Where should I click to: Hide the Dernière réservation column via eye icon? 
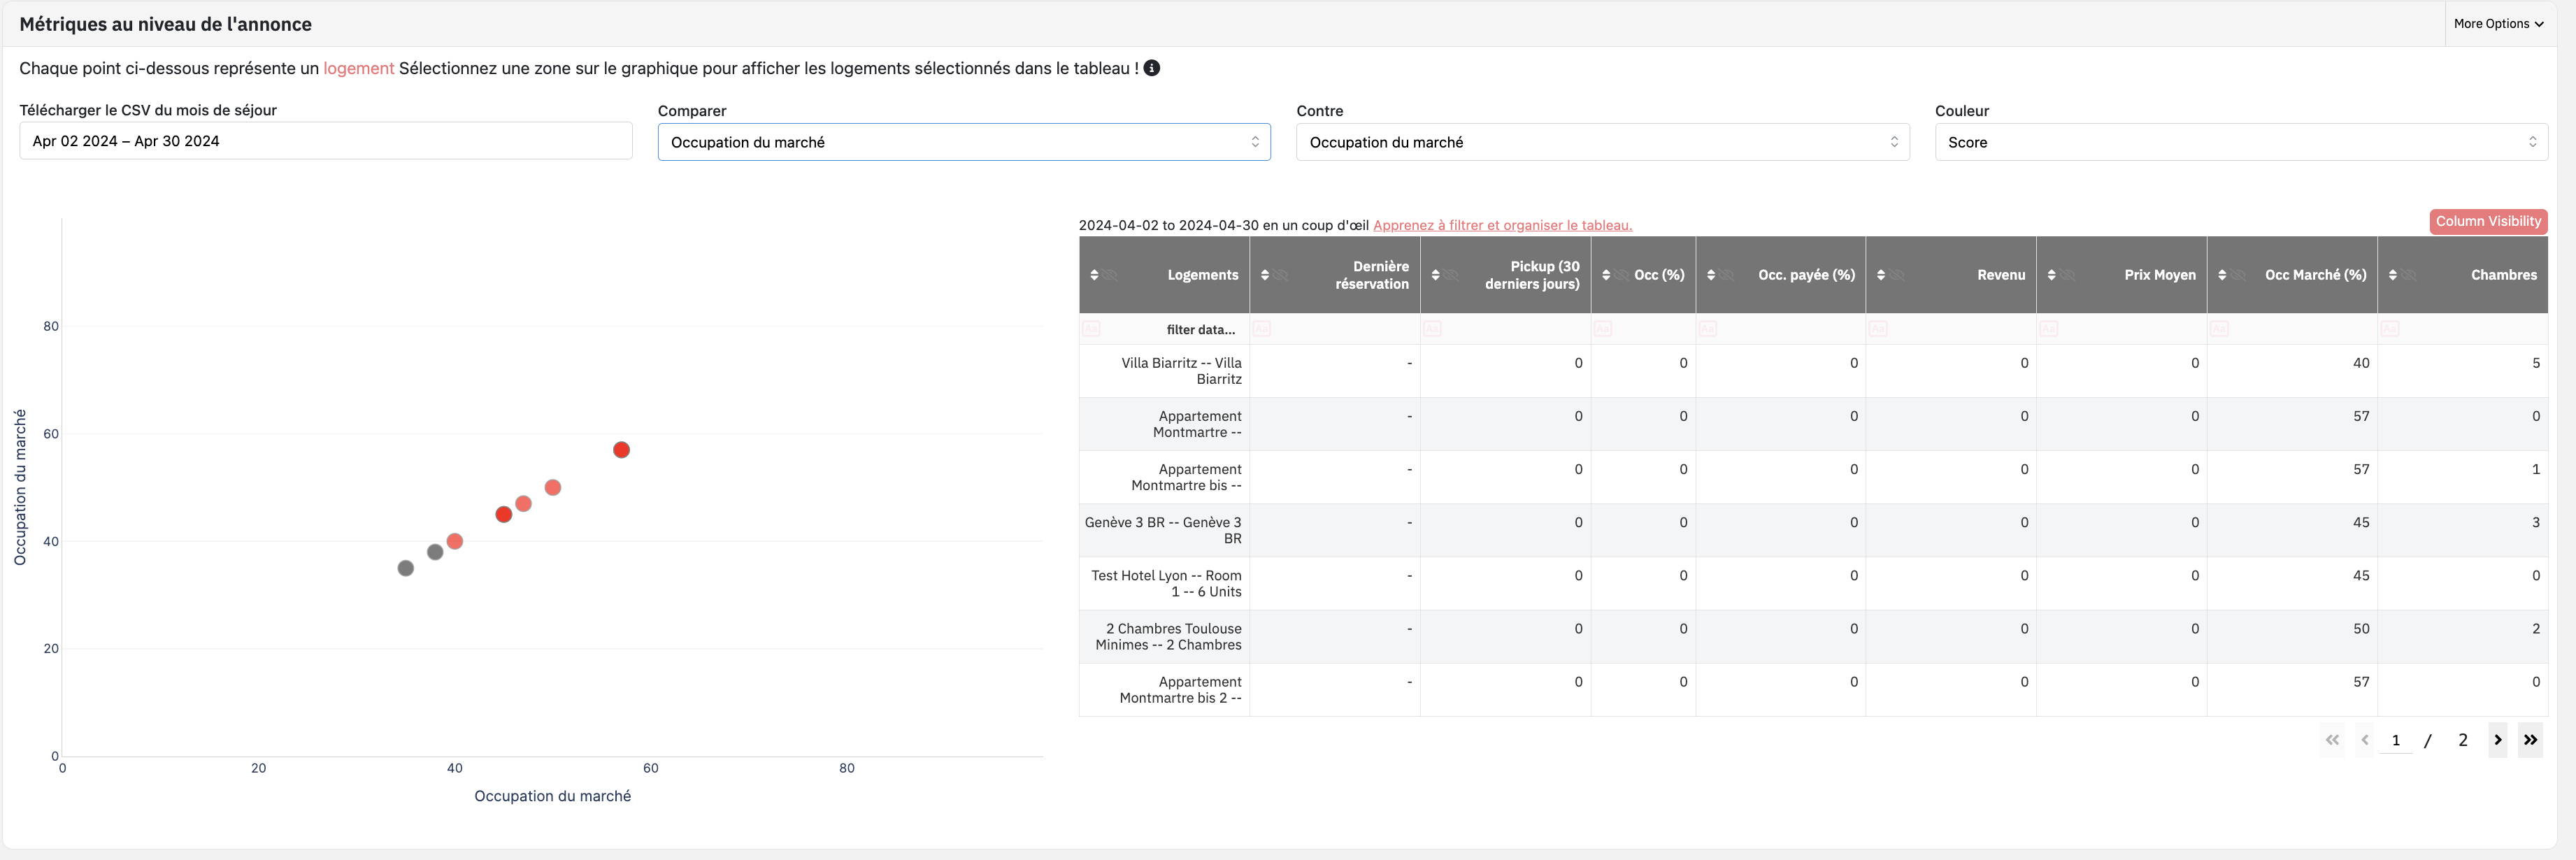tap(1282, 275)
